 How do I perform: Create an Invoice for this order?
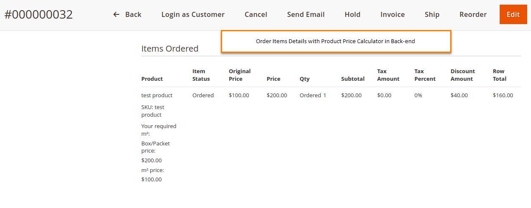click(x=393, y=14)
